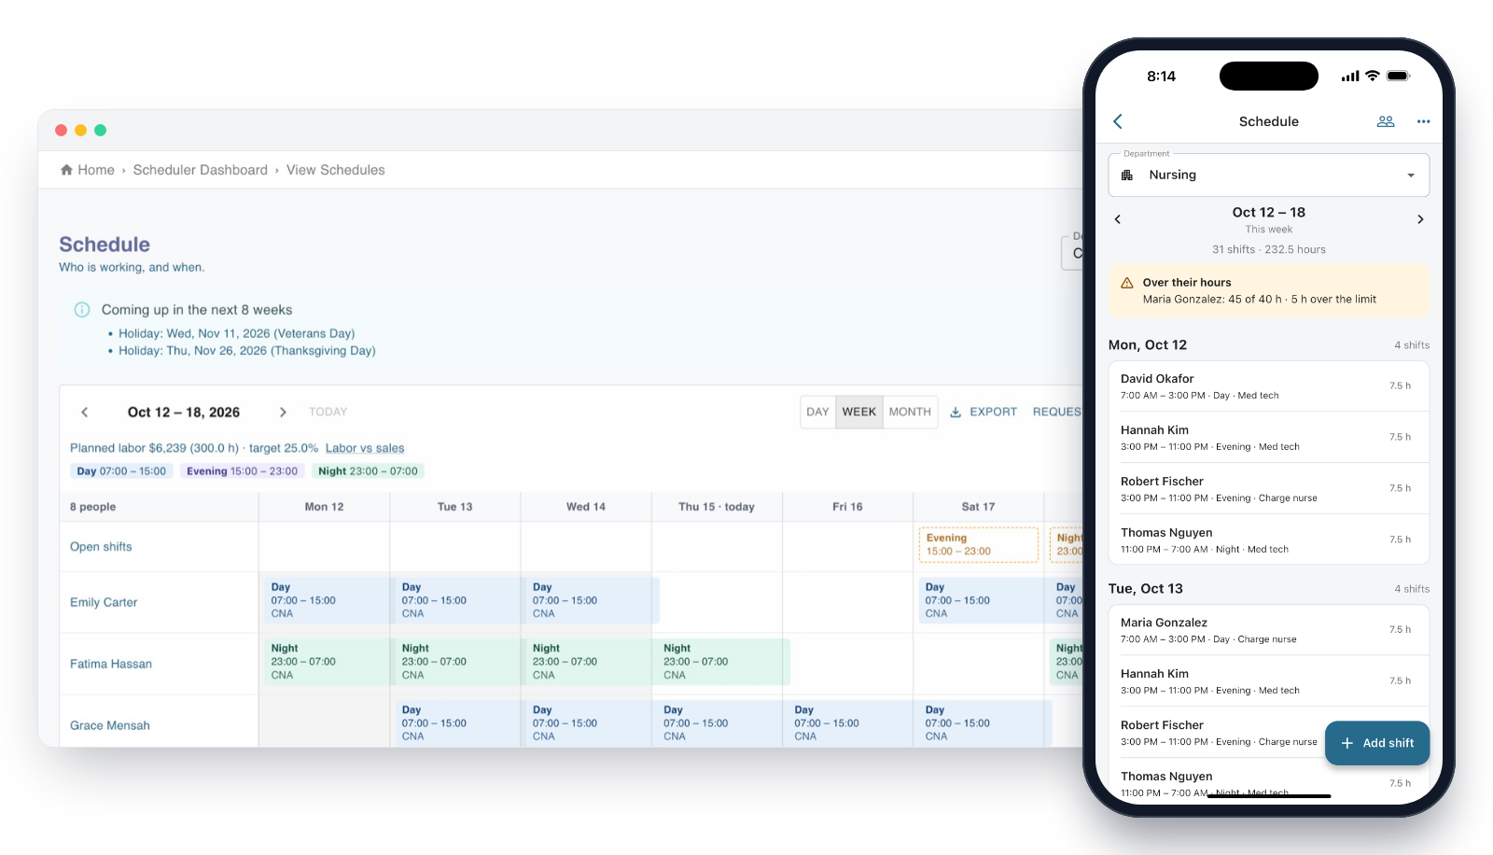Open Grace Mensah's Friday Day shift
The width and height of the screenshot is (1493, 855).
point(848,723)
